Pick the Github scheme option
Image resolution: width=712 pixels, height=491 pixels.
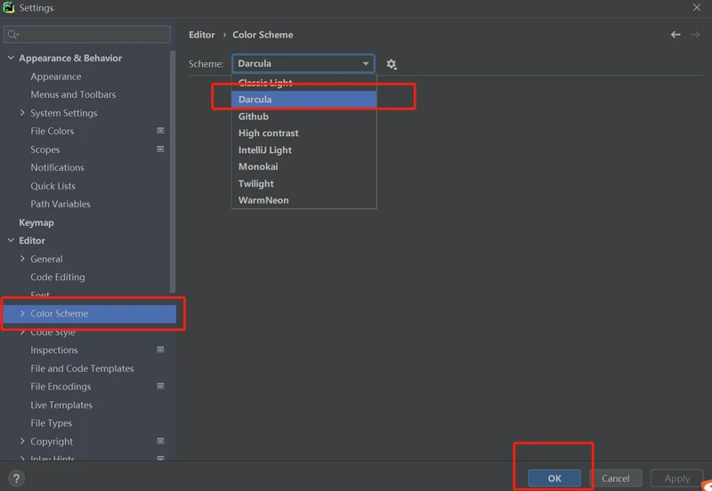[253, 117]
